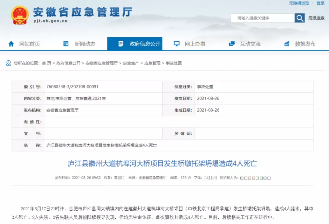Open the 网上办事 navigation tab
The height and width of the screenshot is (224, 329).
[x=195, y=44]
